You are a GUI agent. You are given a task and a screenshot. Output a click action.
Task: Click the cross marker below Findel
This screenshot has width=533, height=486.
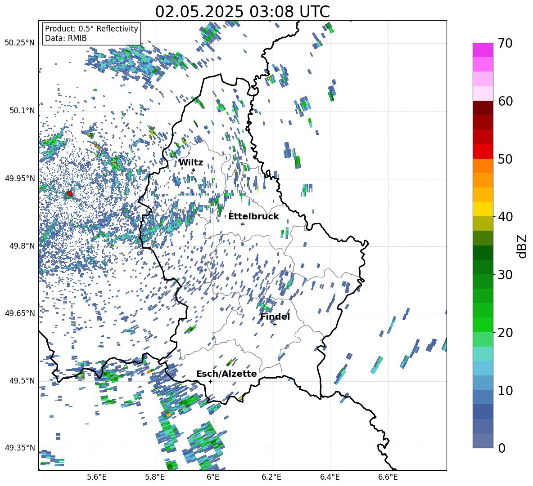pos(275,325)
